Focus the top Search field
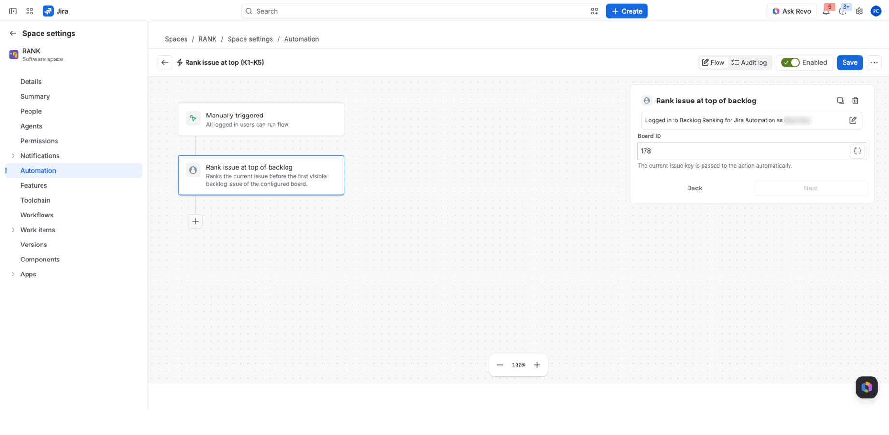 [421, 11]
